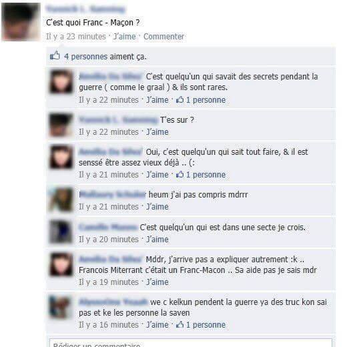This screenshot has width=347, height=347.
Task: Like the 'T'es sur ?' comment
Action: [x=157, y=132]
